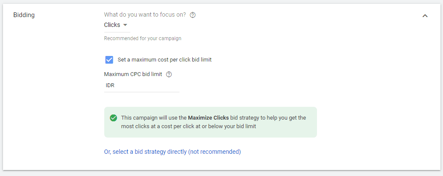Uncheck the maximum cost per click checkbox
443x176 pixels.
coord(109,60)
